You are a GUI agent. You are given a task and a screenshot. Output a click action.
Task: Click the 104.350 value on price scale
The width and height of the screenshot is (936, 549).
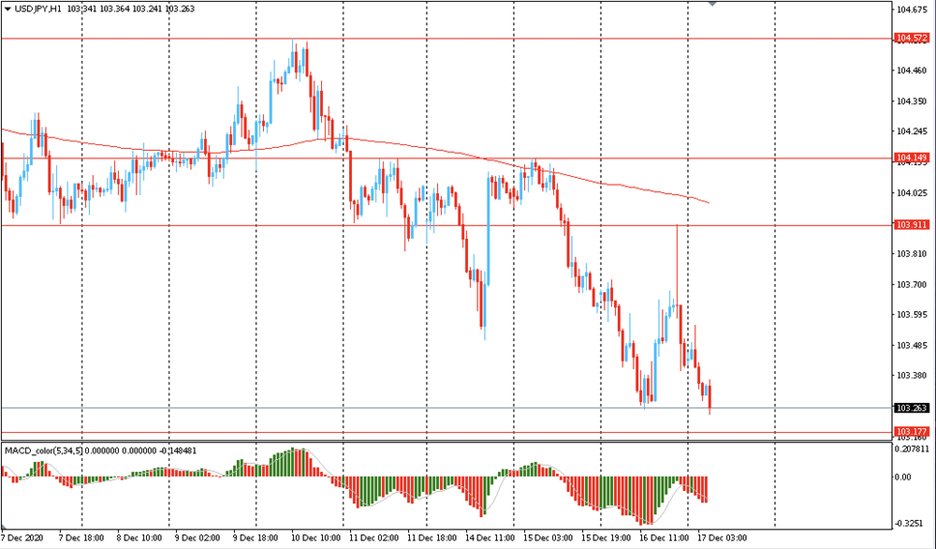pos(912,101)
